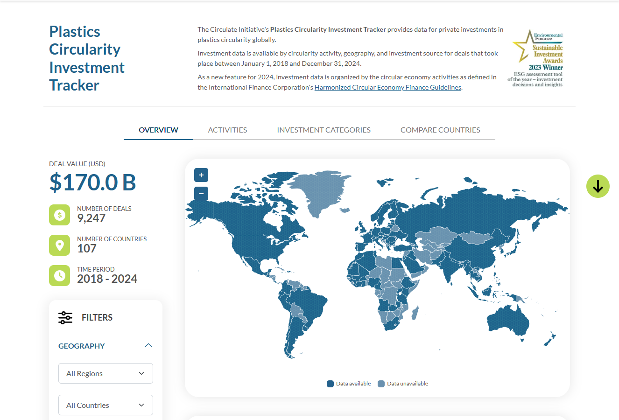Open the All Countries dropdown
The width and height of the screenshot is (619, 420).
coord(106,405)
